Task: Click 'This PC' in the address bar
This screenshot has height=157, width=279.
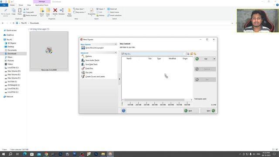Action: [24, 23]
